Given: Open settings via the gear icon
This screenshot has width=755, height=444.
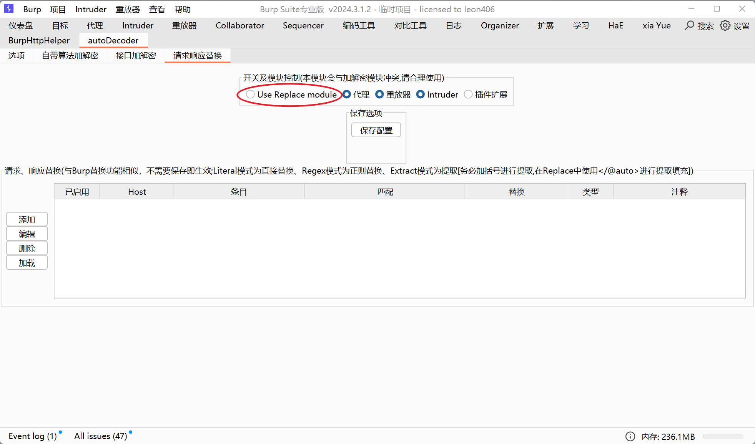Looking at the screenshot, I should click(725, 25).
